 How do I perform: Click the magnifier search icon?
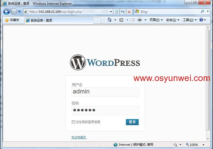(x=202, y=11)
